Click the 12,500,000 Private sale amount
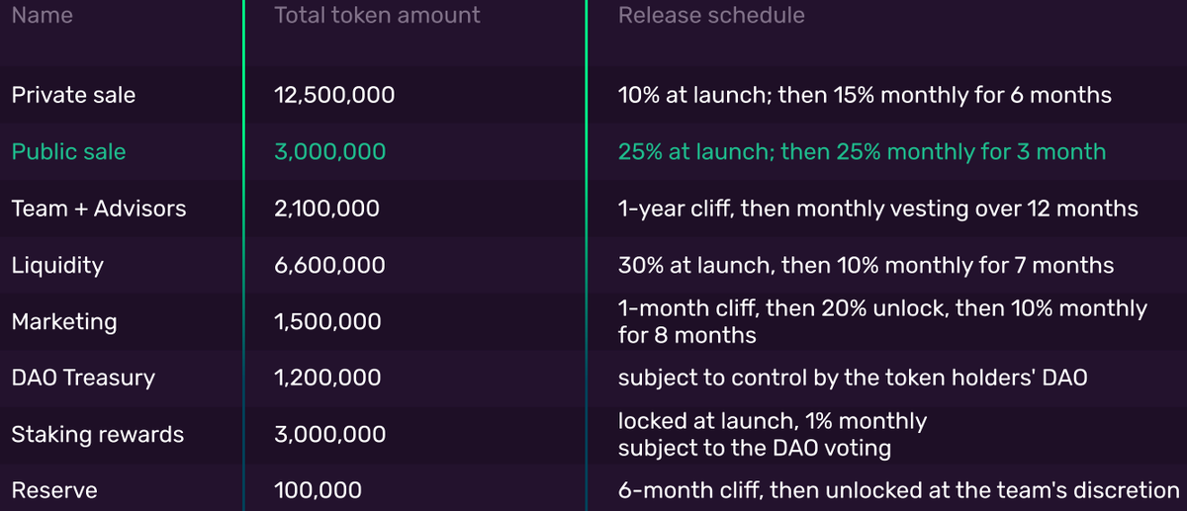The height and width of the screenshot is (511, 1187). (333, 96)
